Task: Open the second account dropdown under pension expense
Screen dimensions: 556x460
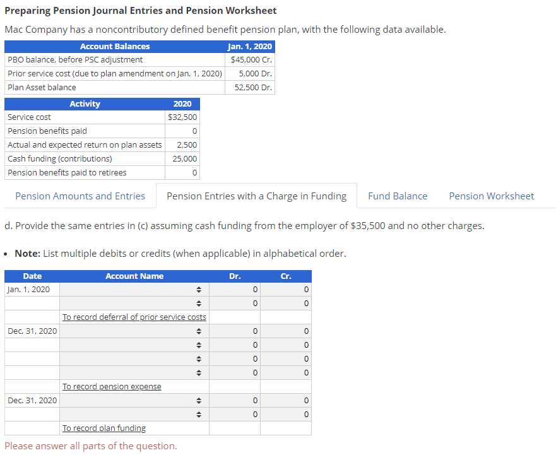Action: (199, 345)
